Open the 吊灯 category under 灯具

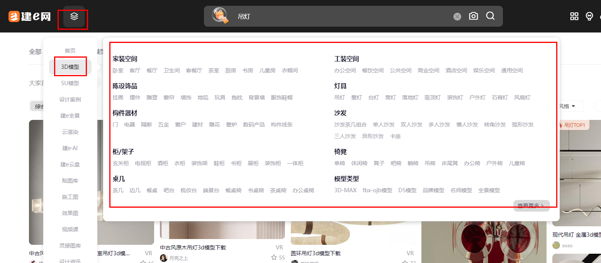tap(340, 97)
